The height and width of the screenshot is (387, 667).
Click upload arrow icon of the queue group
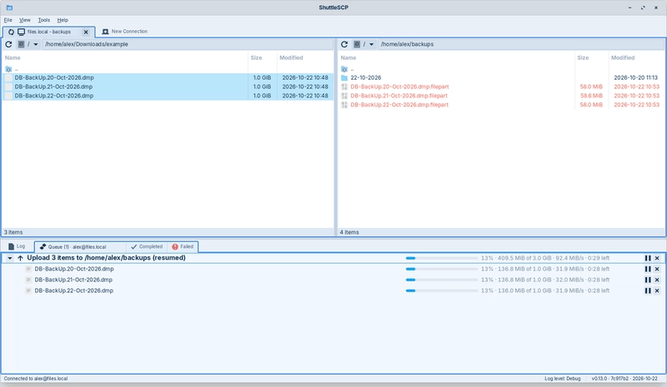[x=20, y=258]
